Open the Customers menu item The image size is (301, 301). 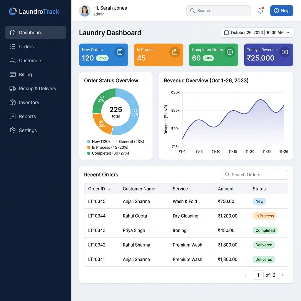(36, 61)
